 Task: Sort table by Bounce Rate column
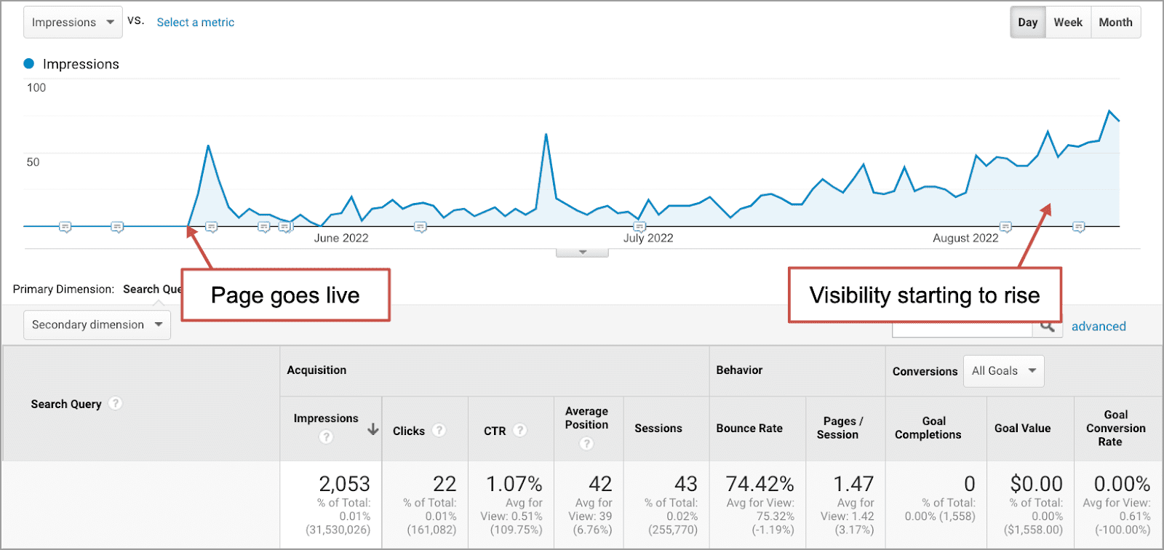pyautogui.click(x=749, y=429)
